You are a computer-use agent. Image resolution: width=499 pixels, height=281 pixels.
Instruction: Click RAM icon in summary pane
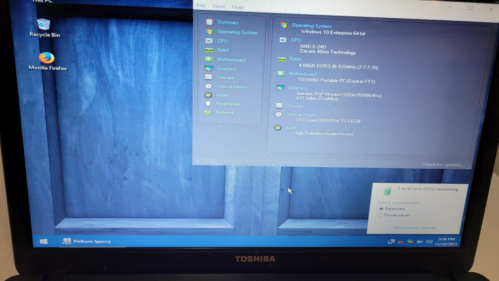point(282,59)
